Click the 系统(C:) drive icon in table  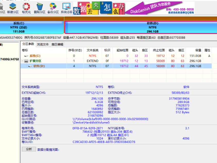(26, 56)
